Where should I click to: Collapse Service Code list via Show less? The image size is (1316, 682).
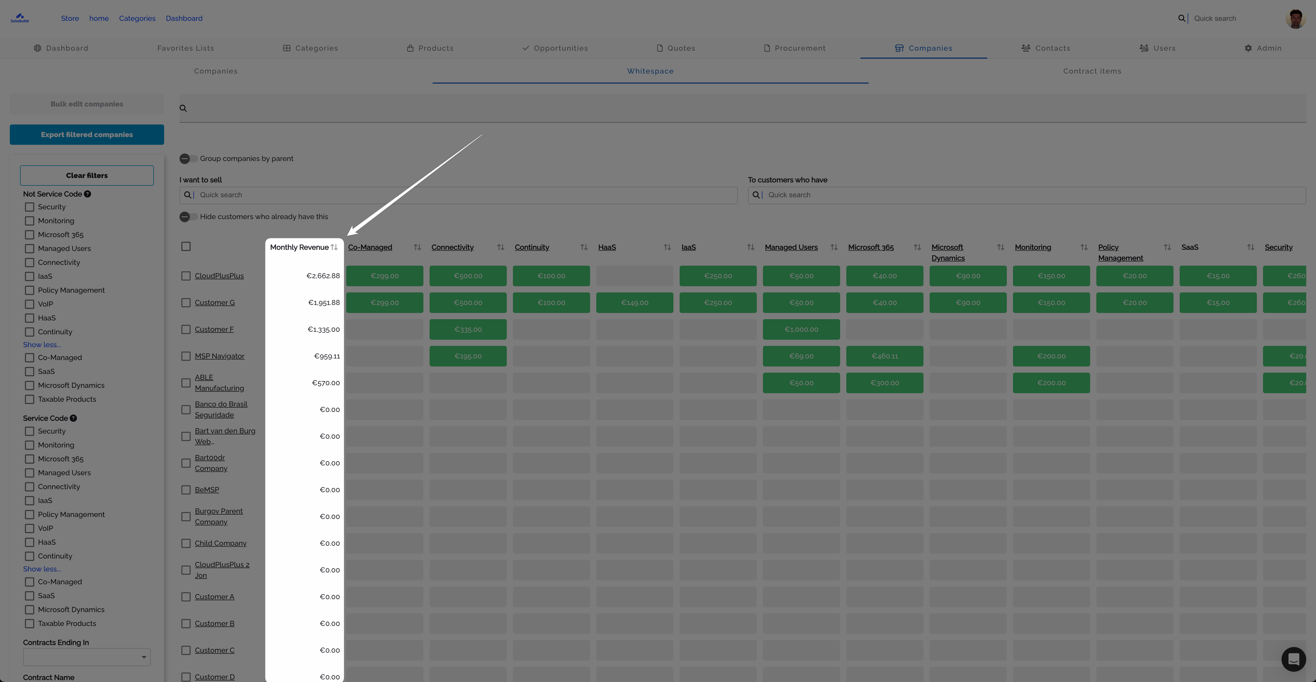click(x=42, y=569)
